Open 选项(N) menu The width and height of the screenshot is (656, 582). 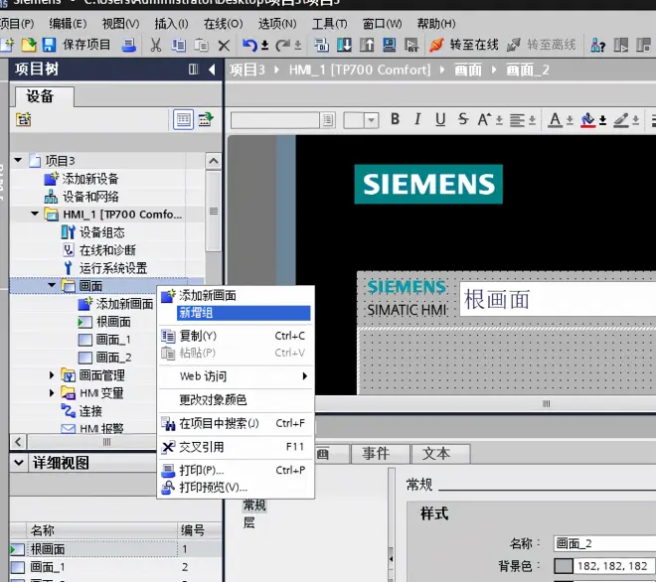[x=277, y=24]
